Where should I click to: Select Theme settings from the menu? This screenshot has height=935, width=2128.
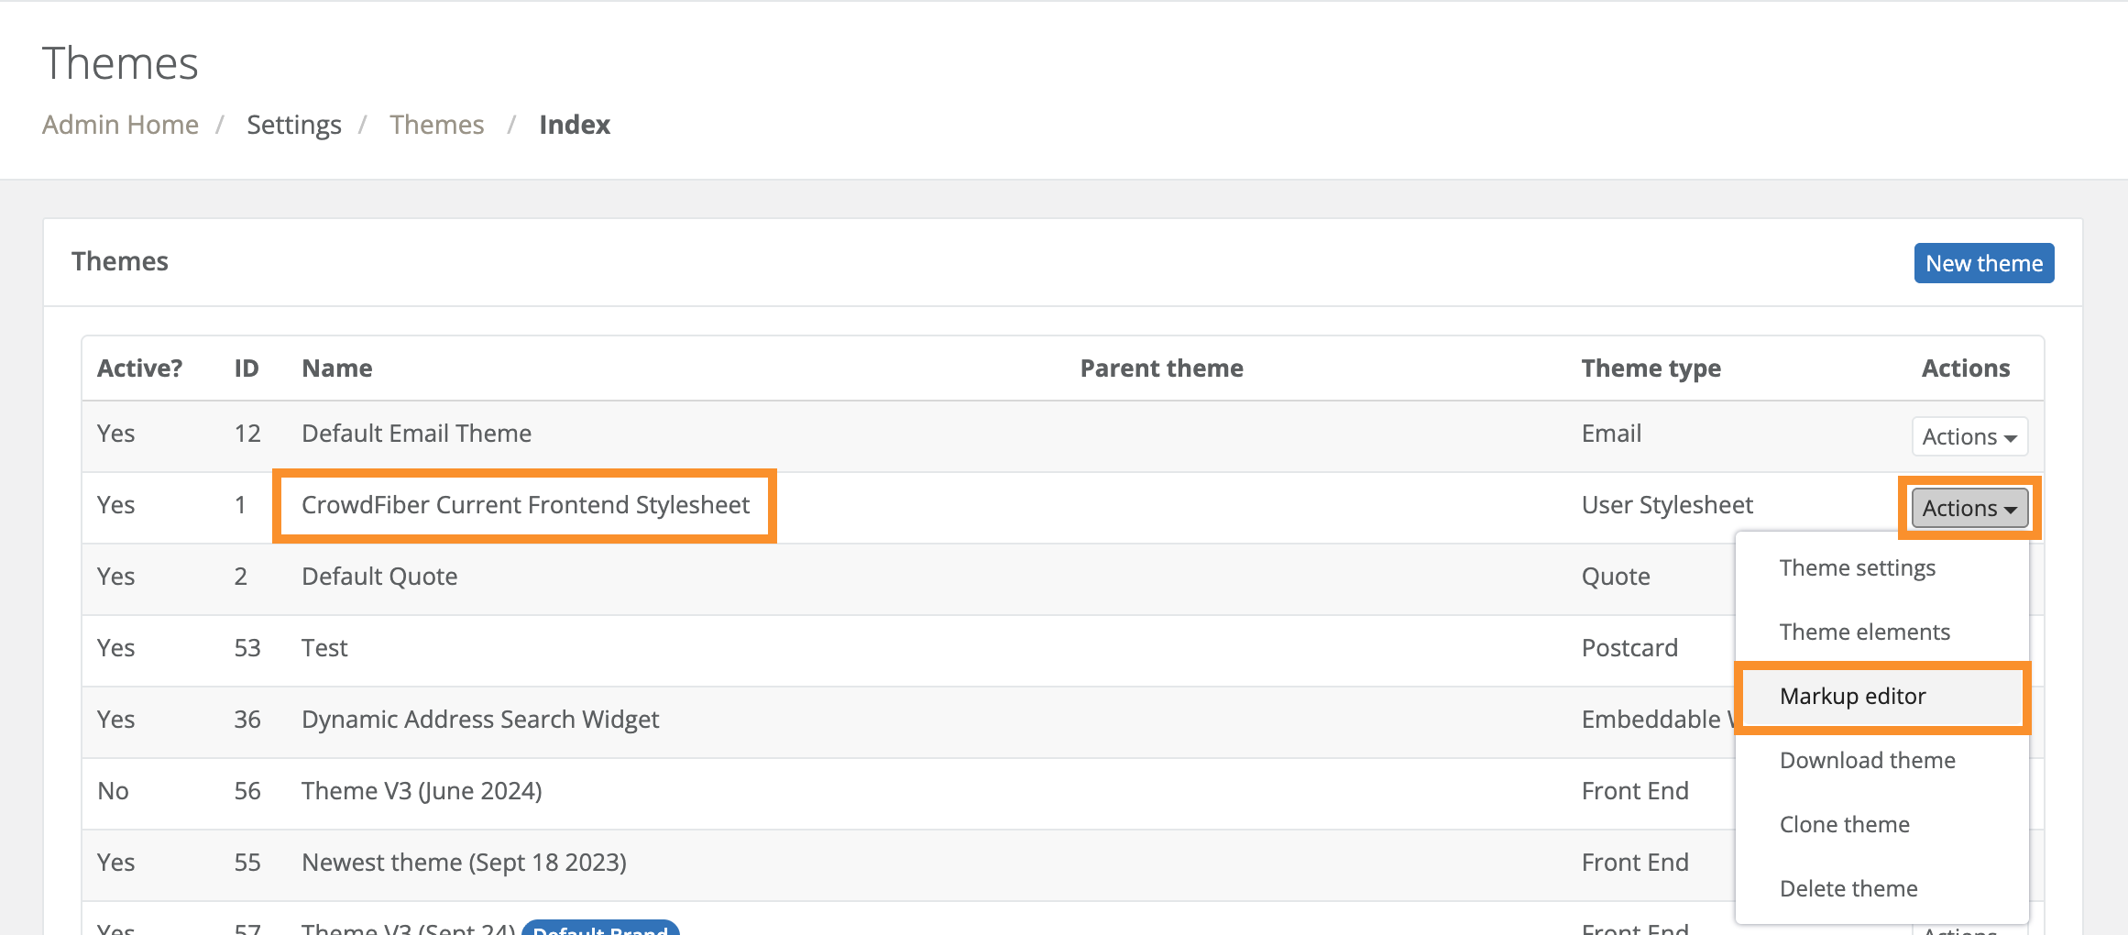[x=1857, y=568]
